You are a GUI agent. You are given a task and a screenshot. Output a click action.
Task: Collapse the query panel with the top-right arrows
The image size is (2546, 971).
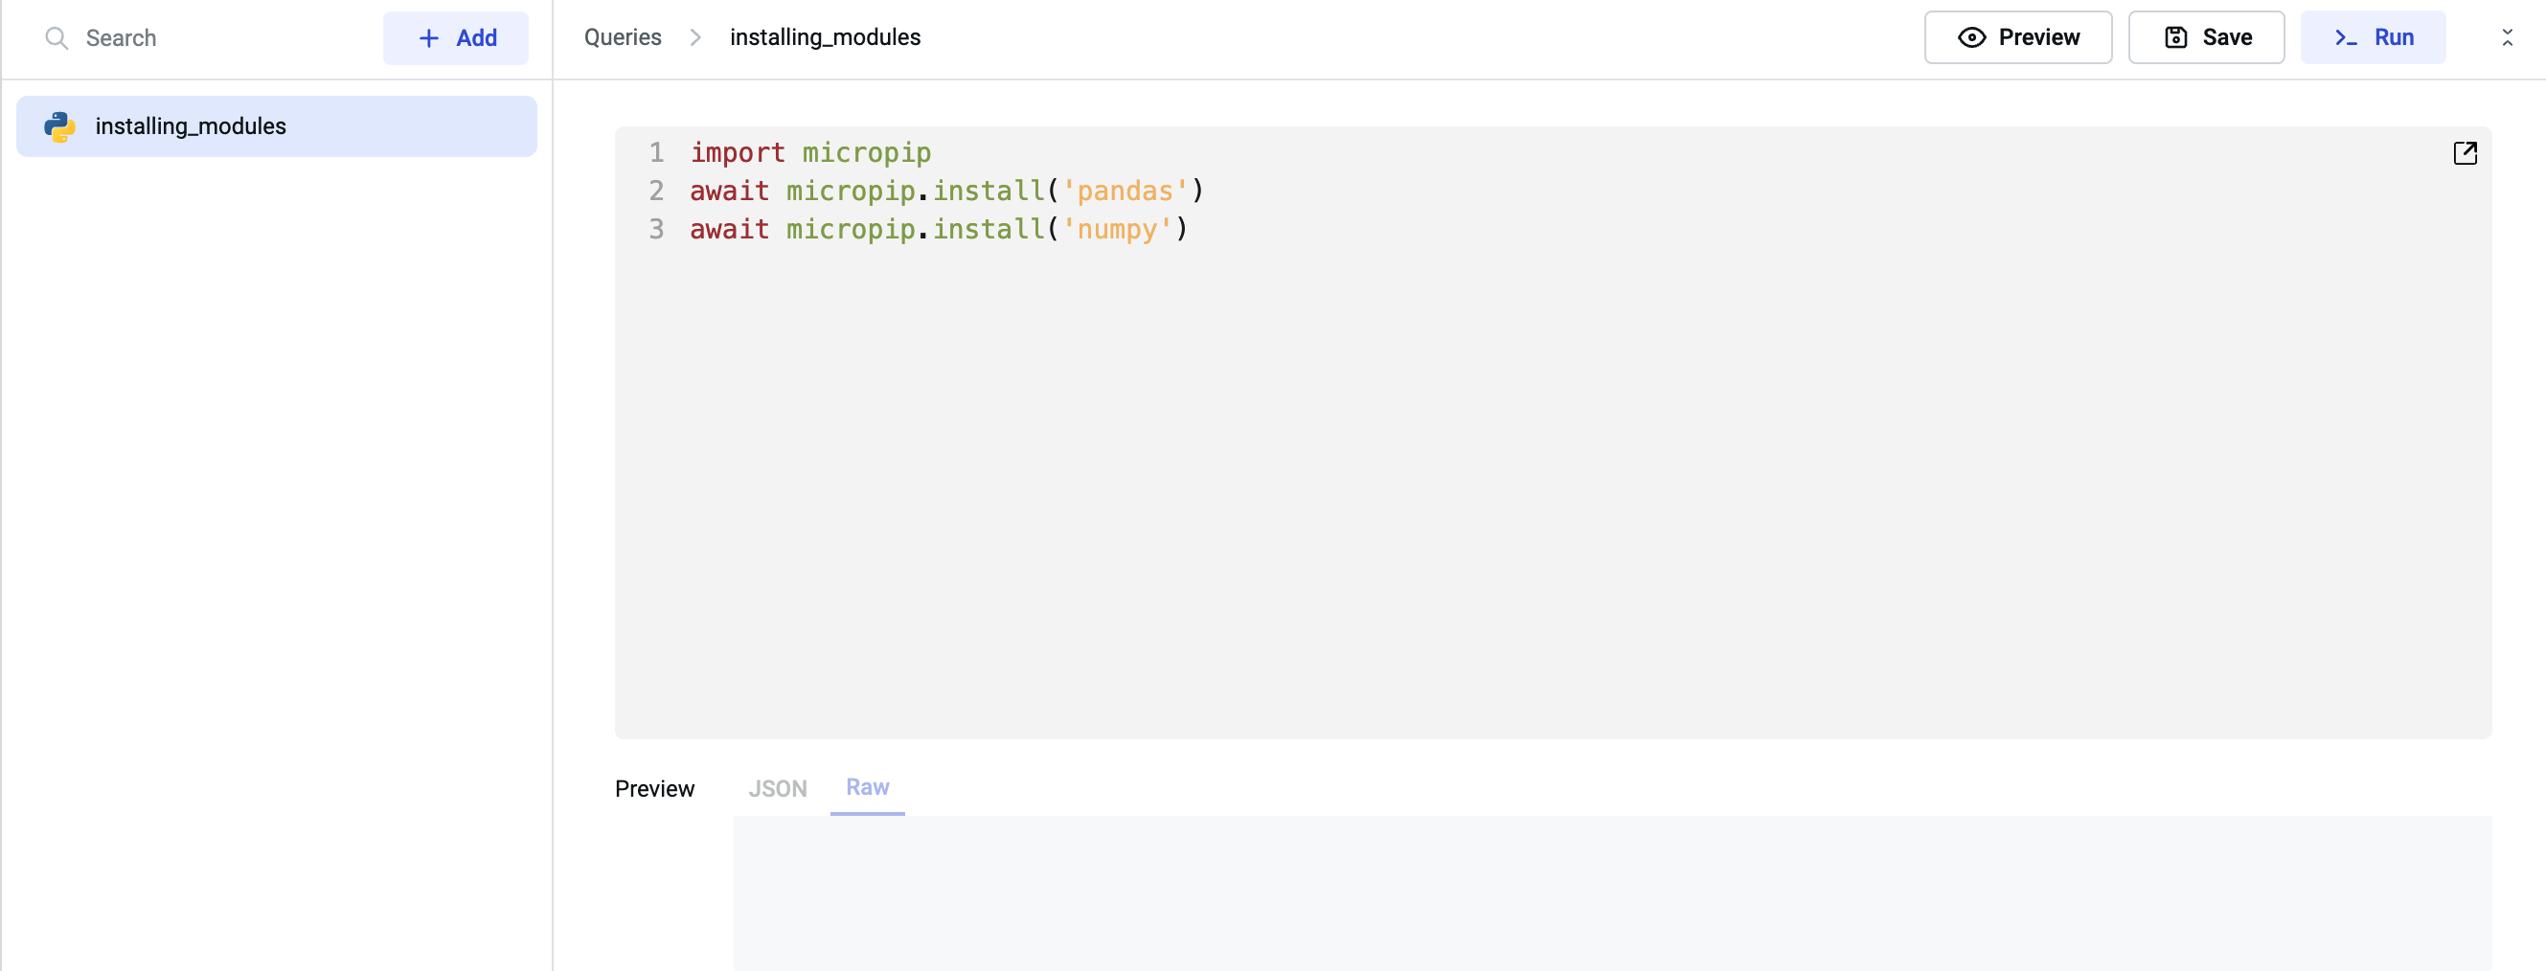[2507, 37]
